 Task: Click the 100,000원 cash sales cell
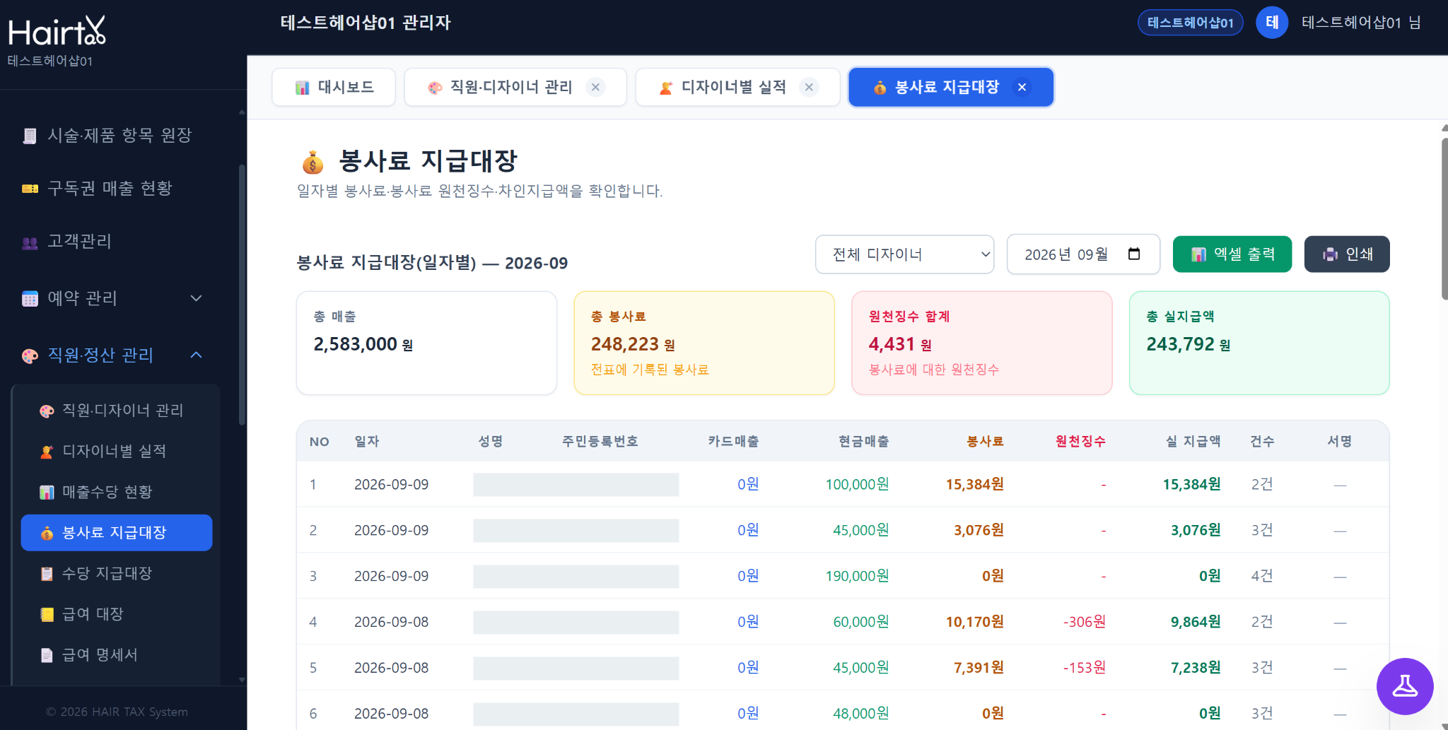tap(857, 485)
